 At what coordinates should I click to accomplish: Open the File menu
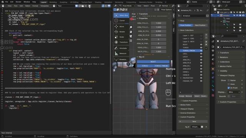[x=7, y=2]
